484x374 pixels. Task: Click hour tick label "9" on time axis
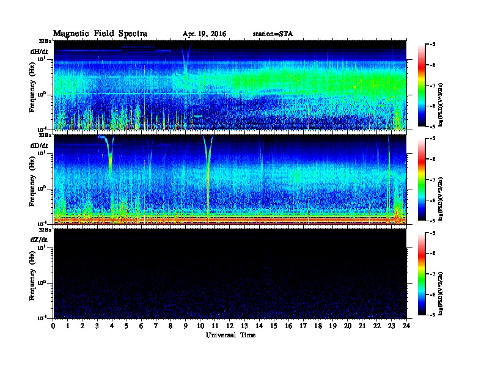tap(186, 326)
